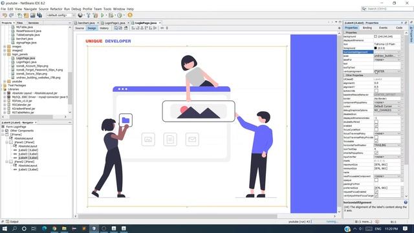Select the Connection Mode icon in designer toolbar

(120, 28)
